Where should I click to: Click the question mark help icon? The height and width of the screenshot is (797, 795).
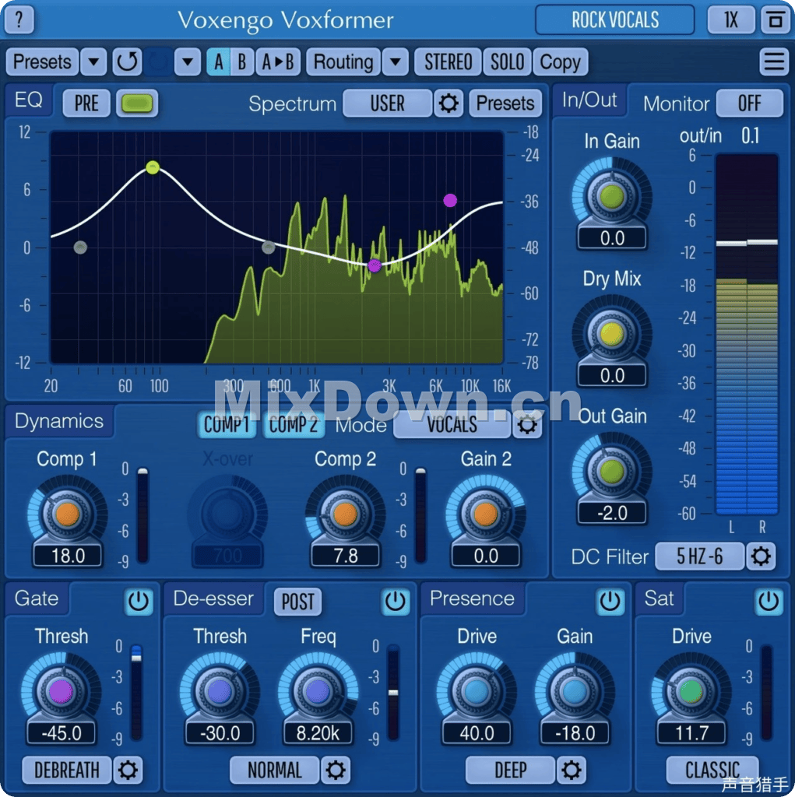pos(19,19)
